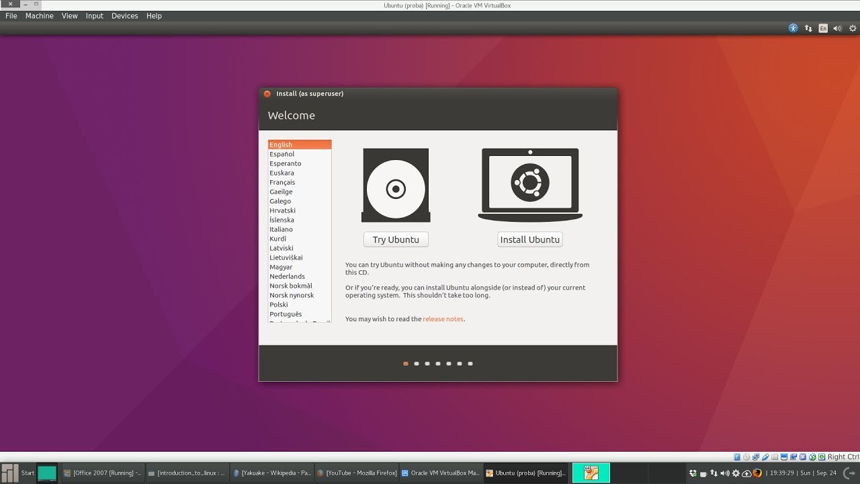Select English in the language list
This screenshot has width=860, height=484.
(x=300, y=145)
